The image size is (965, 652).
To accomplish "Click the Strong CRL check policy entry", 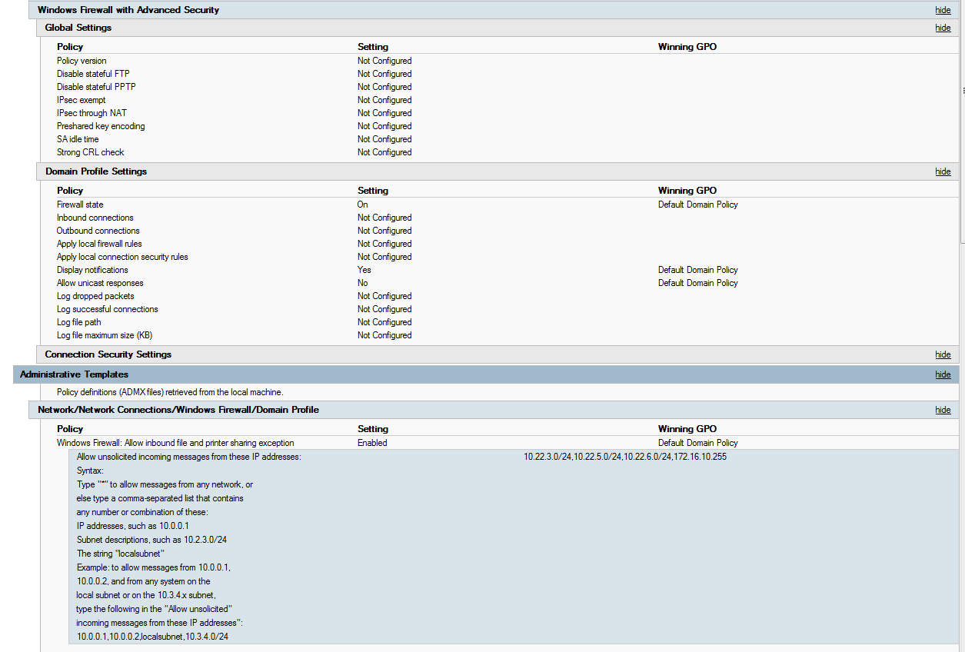I will tap(90, 151).
